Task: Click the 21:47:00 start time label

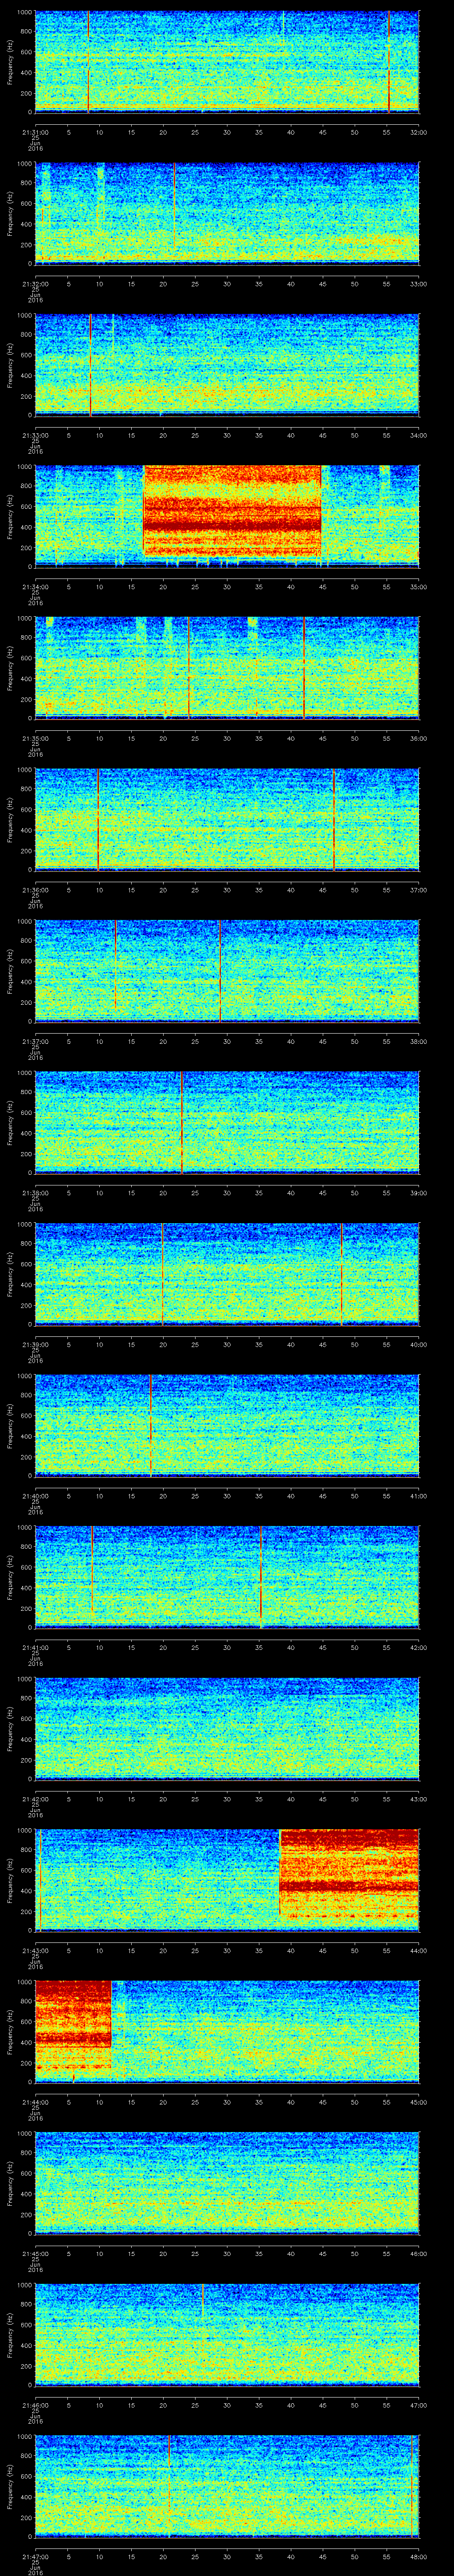Action: (x=35, y=2556)
